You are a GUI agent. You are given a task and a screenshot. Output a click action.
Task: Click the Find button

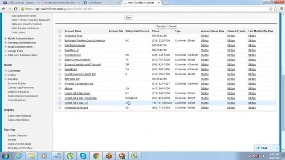(128, 18)
